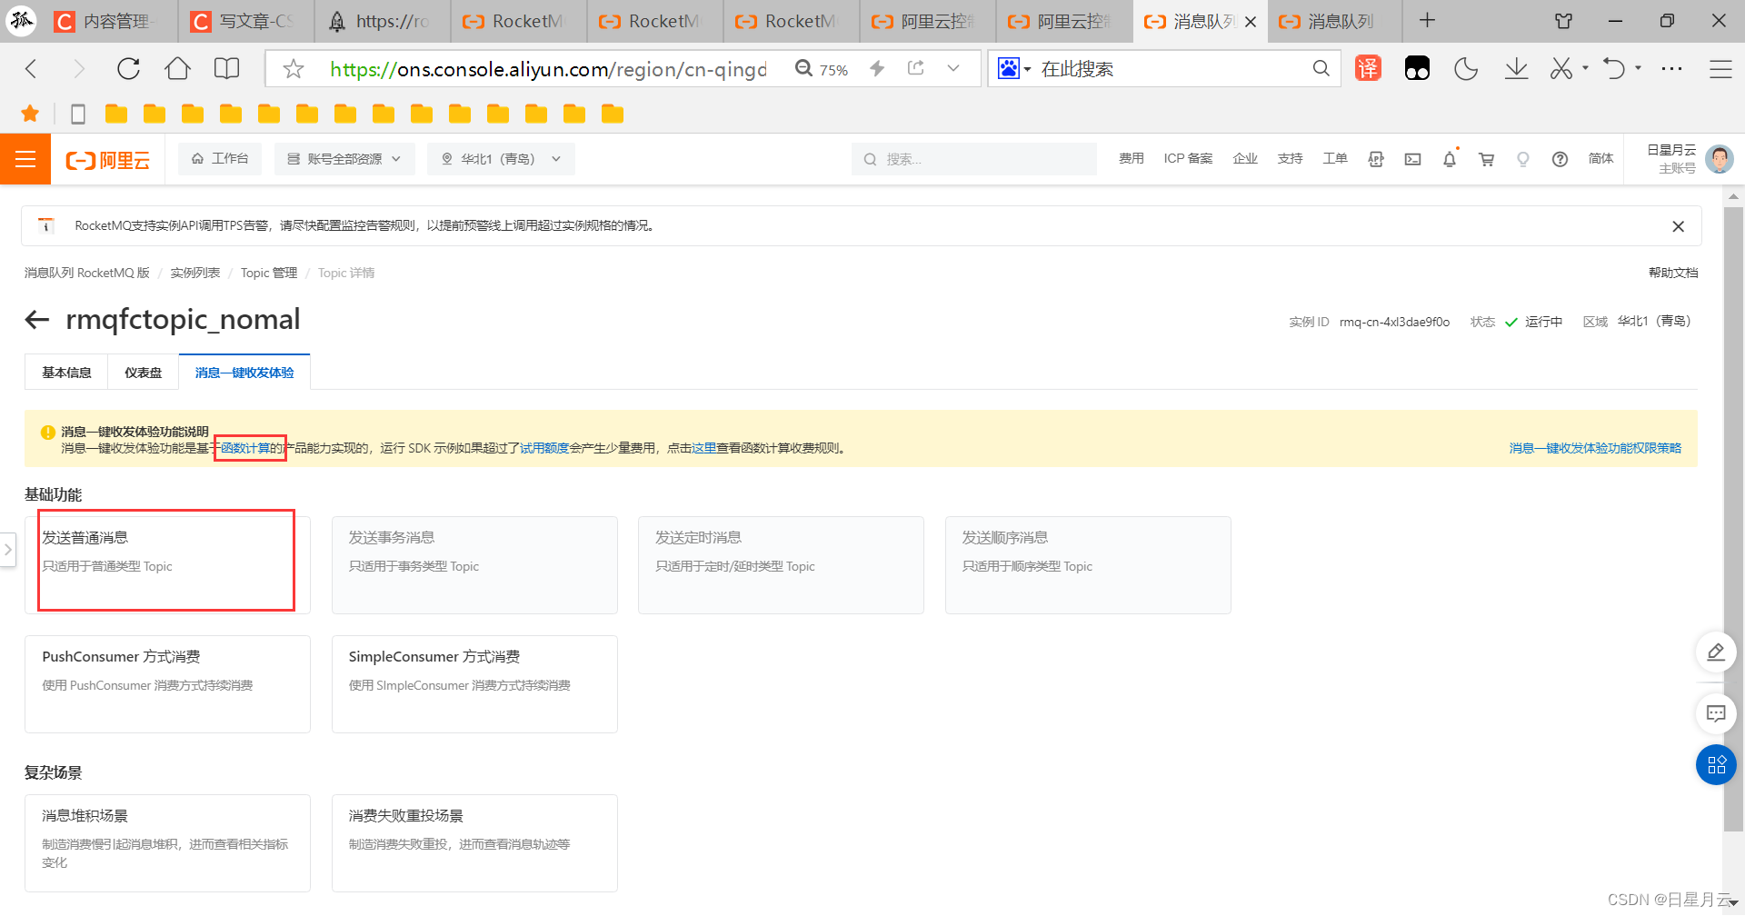Click the edit pencil floating button
The image size is (1745, 916).
pyautogui.click(x=1716, y=652)
